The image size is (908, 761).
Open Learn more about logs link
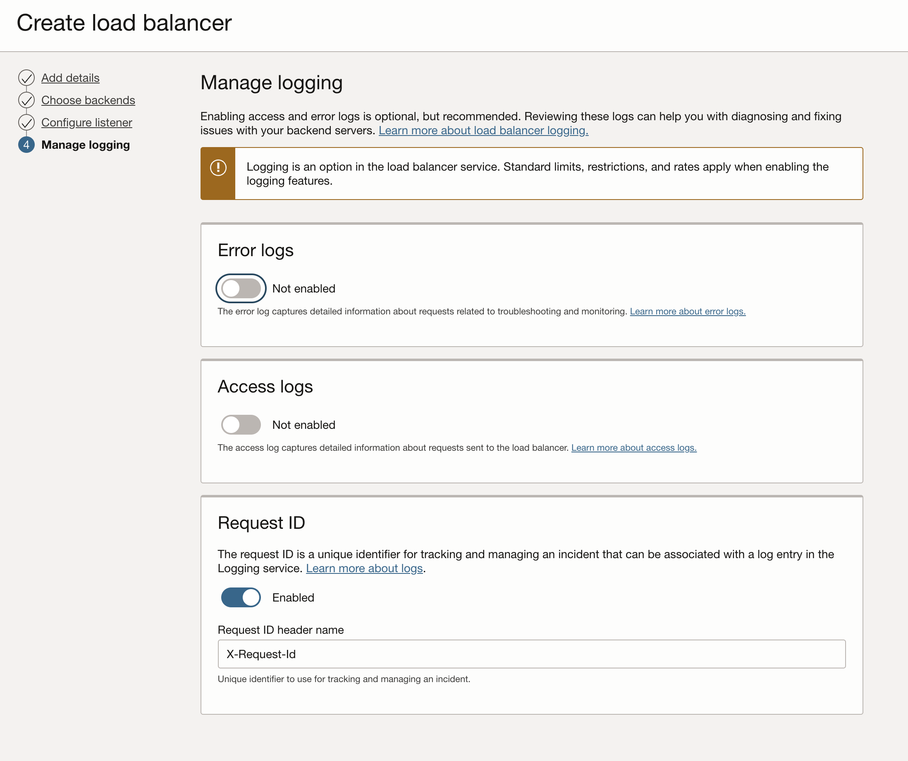click(x=364, y=568)
